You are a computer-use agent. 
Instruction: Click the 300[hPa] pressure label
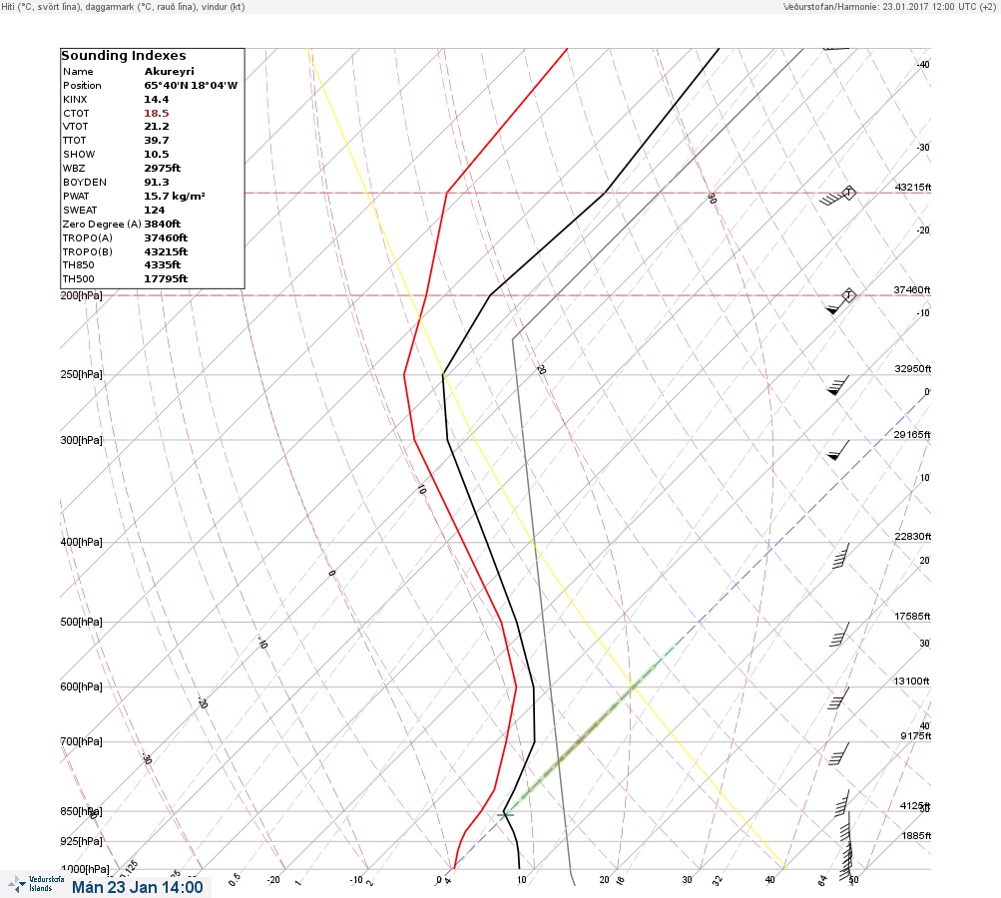(x=81, y=440)
